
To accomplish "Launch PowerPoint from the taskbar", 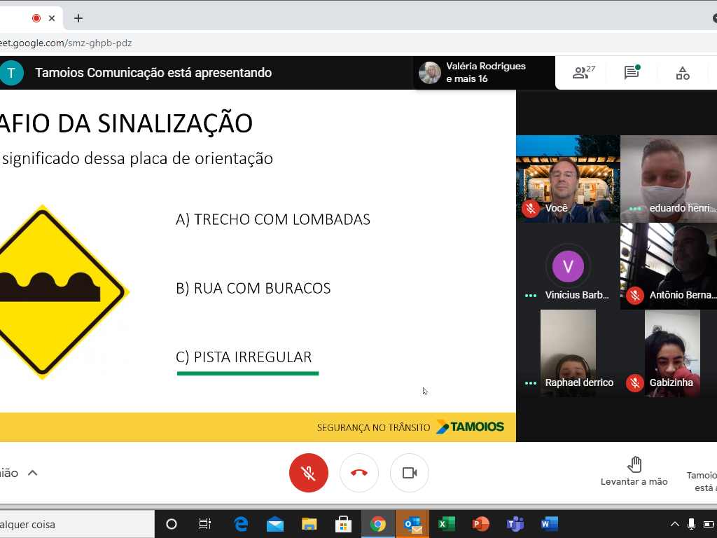I will click(x=480, y=524).
